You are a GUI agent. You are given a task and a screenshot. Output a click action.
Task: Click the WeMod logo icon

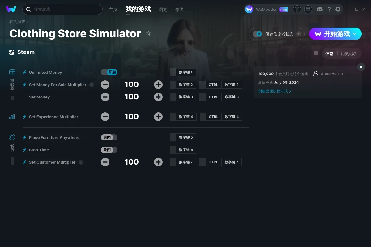(11, 9)
